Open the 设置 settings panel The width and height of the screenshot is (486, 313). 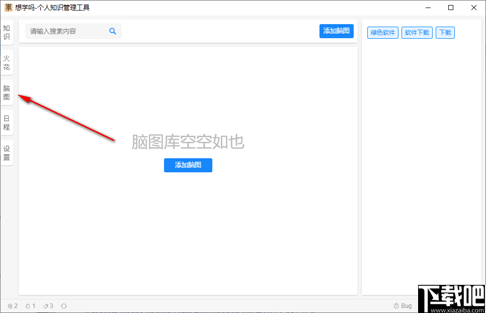pyautogui.click(x=7, y=151)
